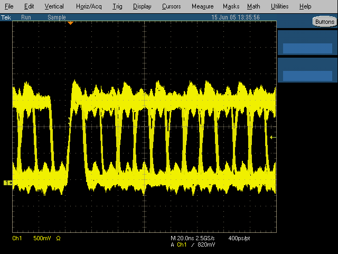Open the Utilities menu
This screenshot has width=338, height=254.
click(279, 6)
